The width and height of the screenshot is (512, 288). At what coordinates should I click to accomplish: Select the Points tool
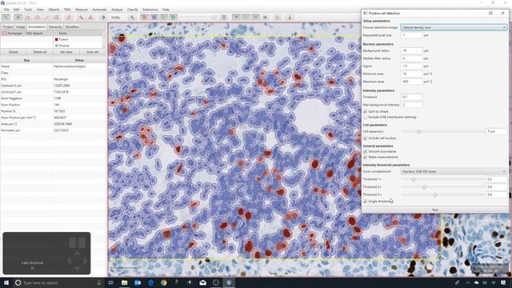(x=90, y=18)
